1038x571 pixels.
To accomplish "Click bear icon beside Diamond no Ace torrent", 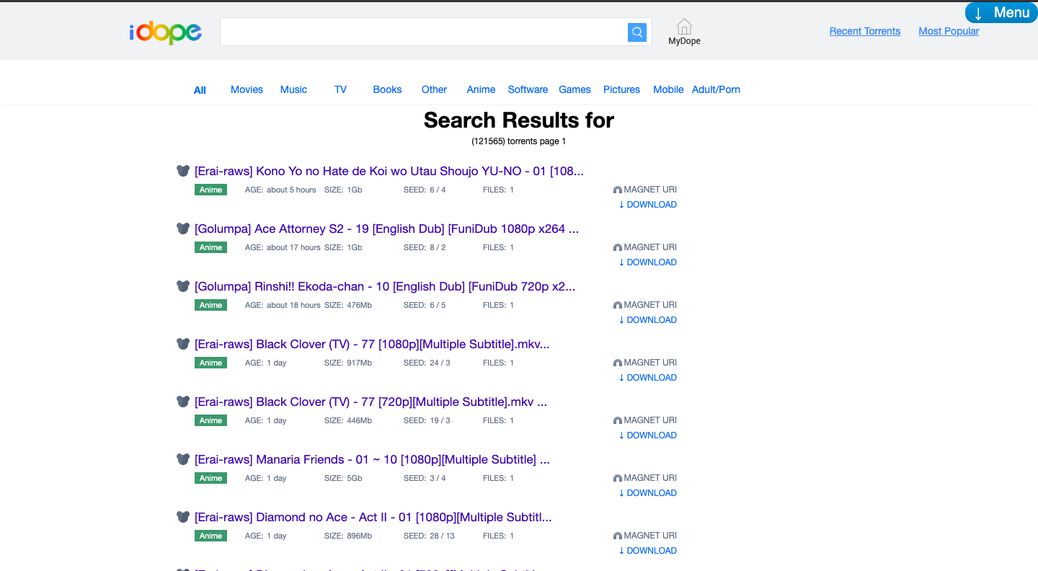I will 183,517.
